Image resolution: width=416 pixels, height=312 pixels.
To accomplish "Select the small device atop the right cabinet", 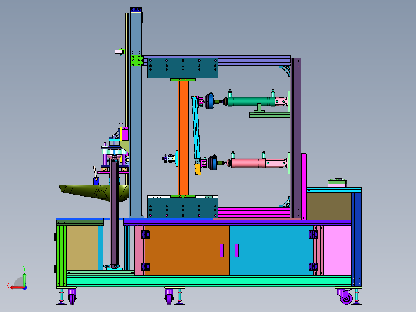I will [x=337, y=183].
